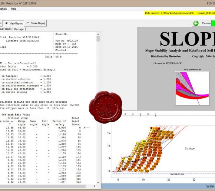Select the Create Report radio button
The image size is (215, 191).
tap(27, 23)
